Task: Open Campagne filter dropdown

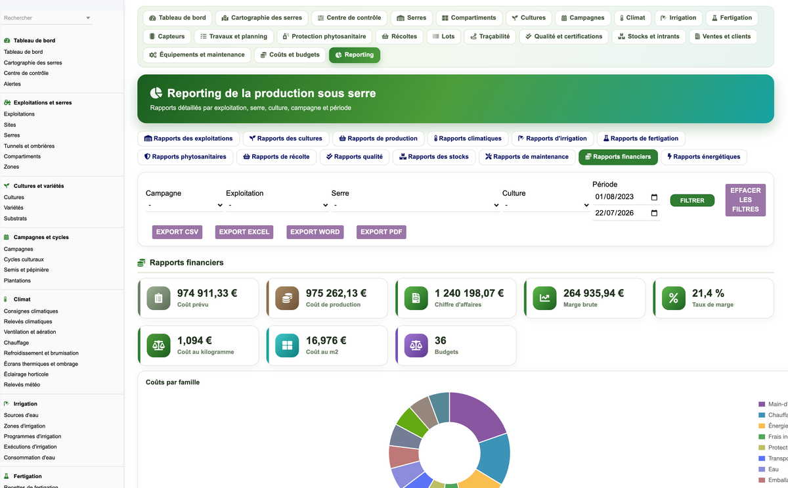Action: point(185,206)
